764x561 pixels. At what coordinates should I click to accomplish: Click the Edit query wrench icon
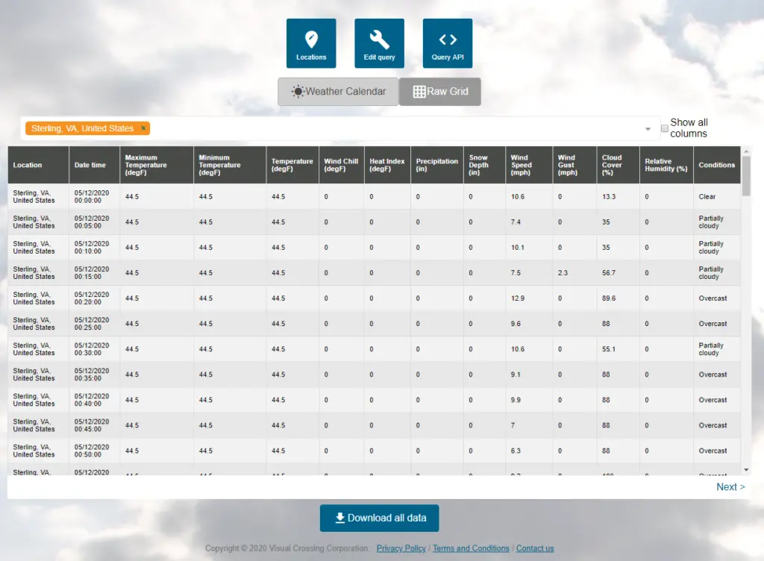click(x=379, y=43)
